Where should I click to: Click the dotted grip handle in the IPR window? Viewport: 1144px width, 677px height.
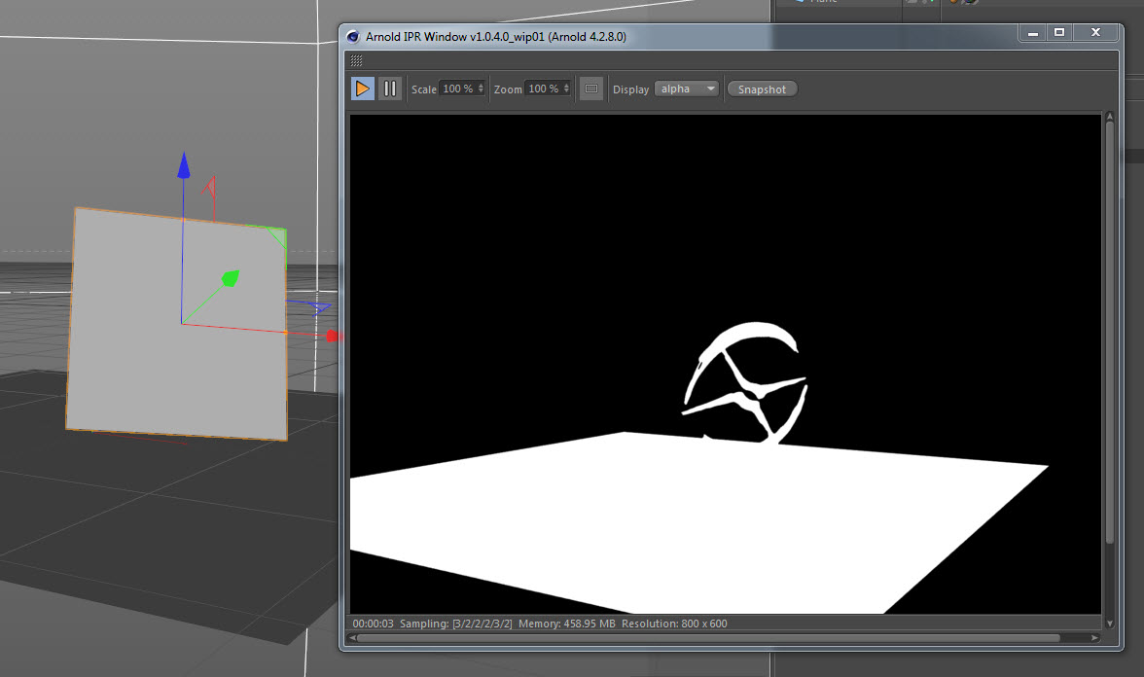(x=356, y=60)
